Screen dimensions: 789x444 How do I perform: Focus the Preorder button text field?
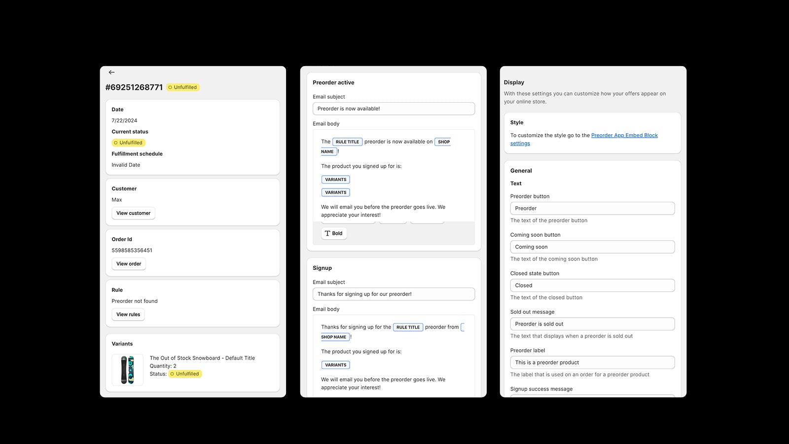(x=592, y=208)
